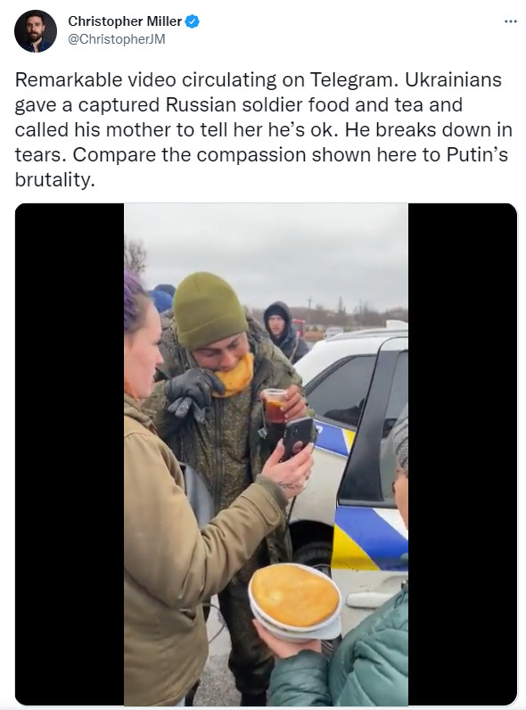Click the smartphone held up in video
The image size is (526, 710).
[298, 439]
